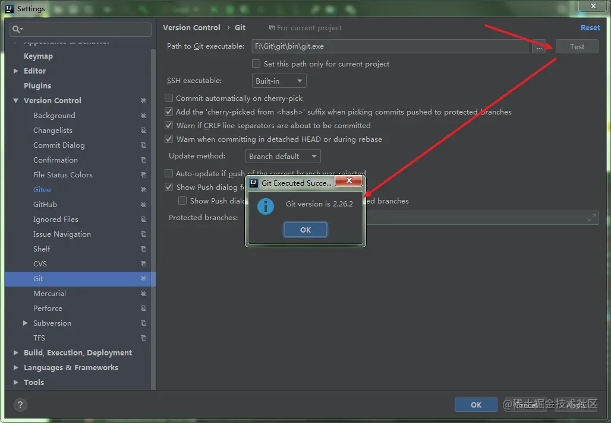Click the help question mark icon
611x423 pixels.
pyautogui.click(x=20, y=405)
